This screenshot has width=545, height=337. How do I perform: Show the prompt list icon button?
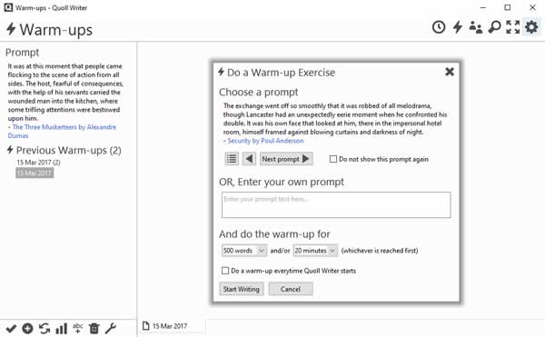[x=232, y=159]
